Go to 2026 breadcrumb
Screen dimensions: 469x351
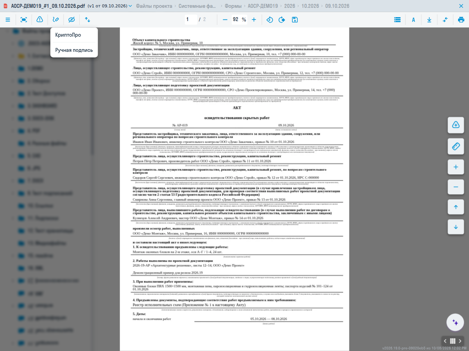point(290,6)
